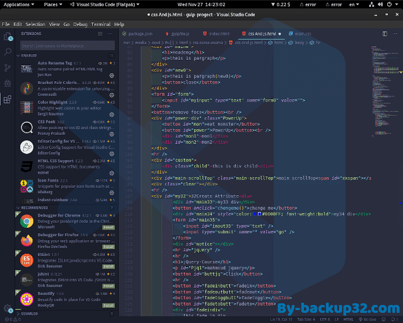Viewport: 403px width, 323px height.
Task: Open the Source Control view
Action: point(8,68)
